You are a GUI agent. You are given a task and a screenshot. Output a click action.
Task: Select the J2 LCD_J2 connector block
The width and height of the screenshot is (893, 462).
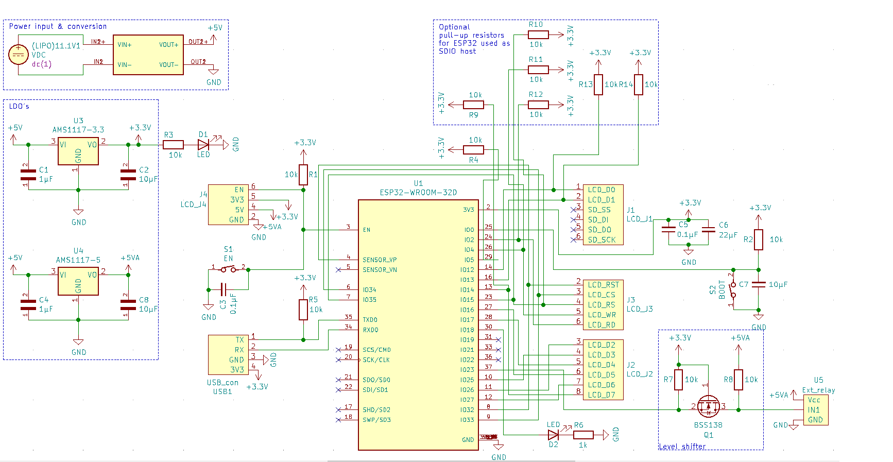[603, 370]
